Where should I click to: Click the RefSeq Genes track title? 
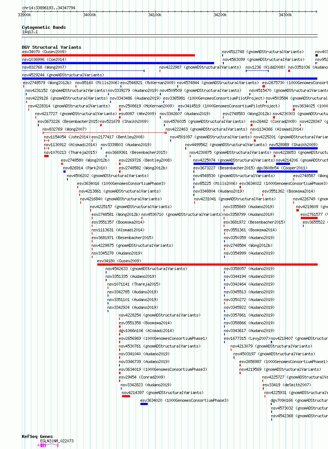coord(37,436)
